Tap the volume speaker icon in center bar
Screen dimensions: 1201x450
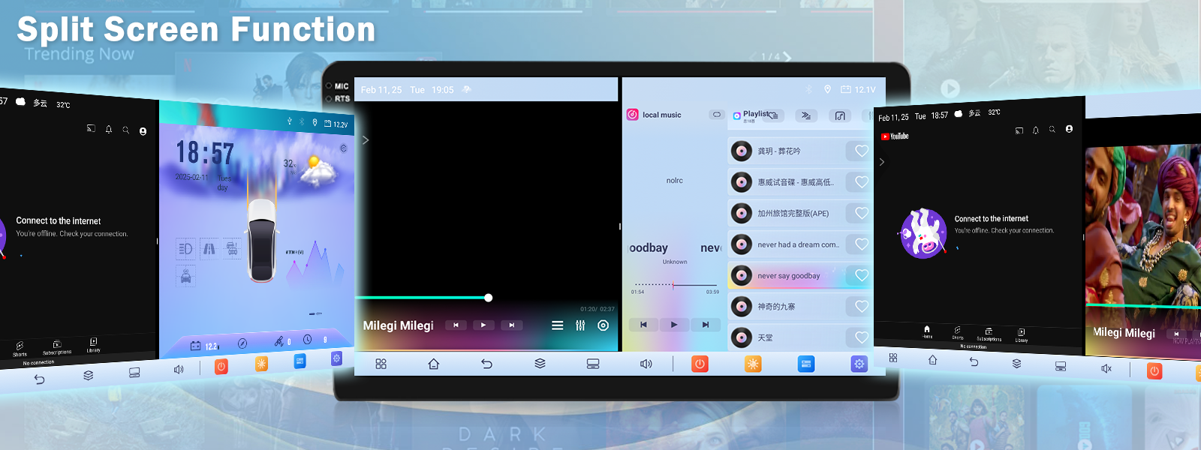coord(646,364)
